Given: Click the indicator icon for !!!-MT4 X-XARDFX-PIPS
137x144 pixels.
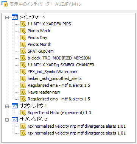Looking at the screenshot, I should coord(23,24).
